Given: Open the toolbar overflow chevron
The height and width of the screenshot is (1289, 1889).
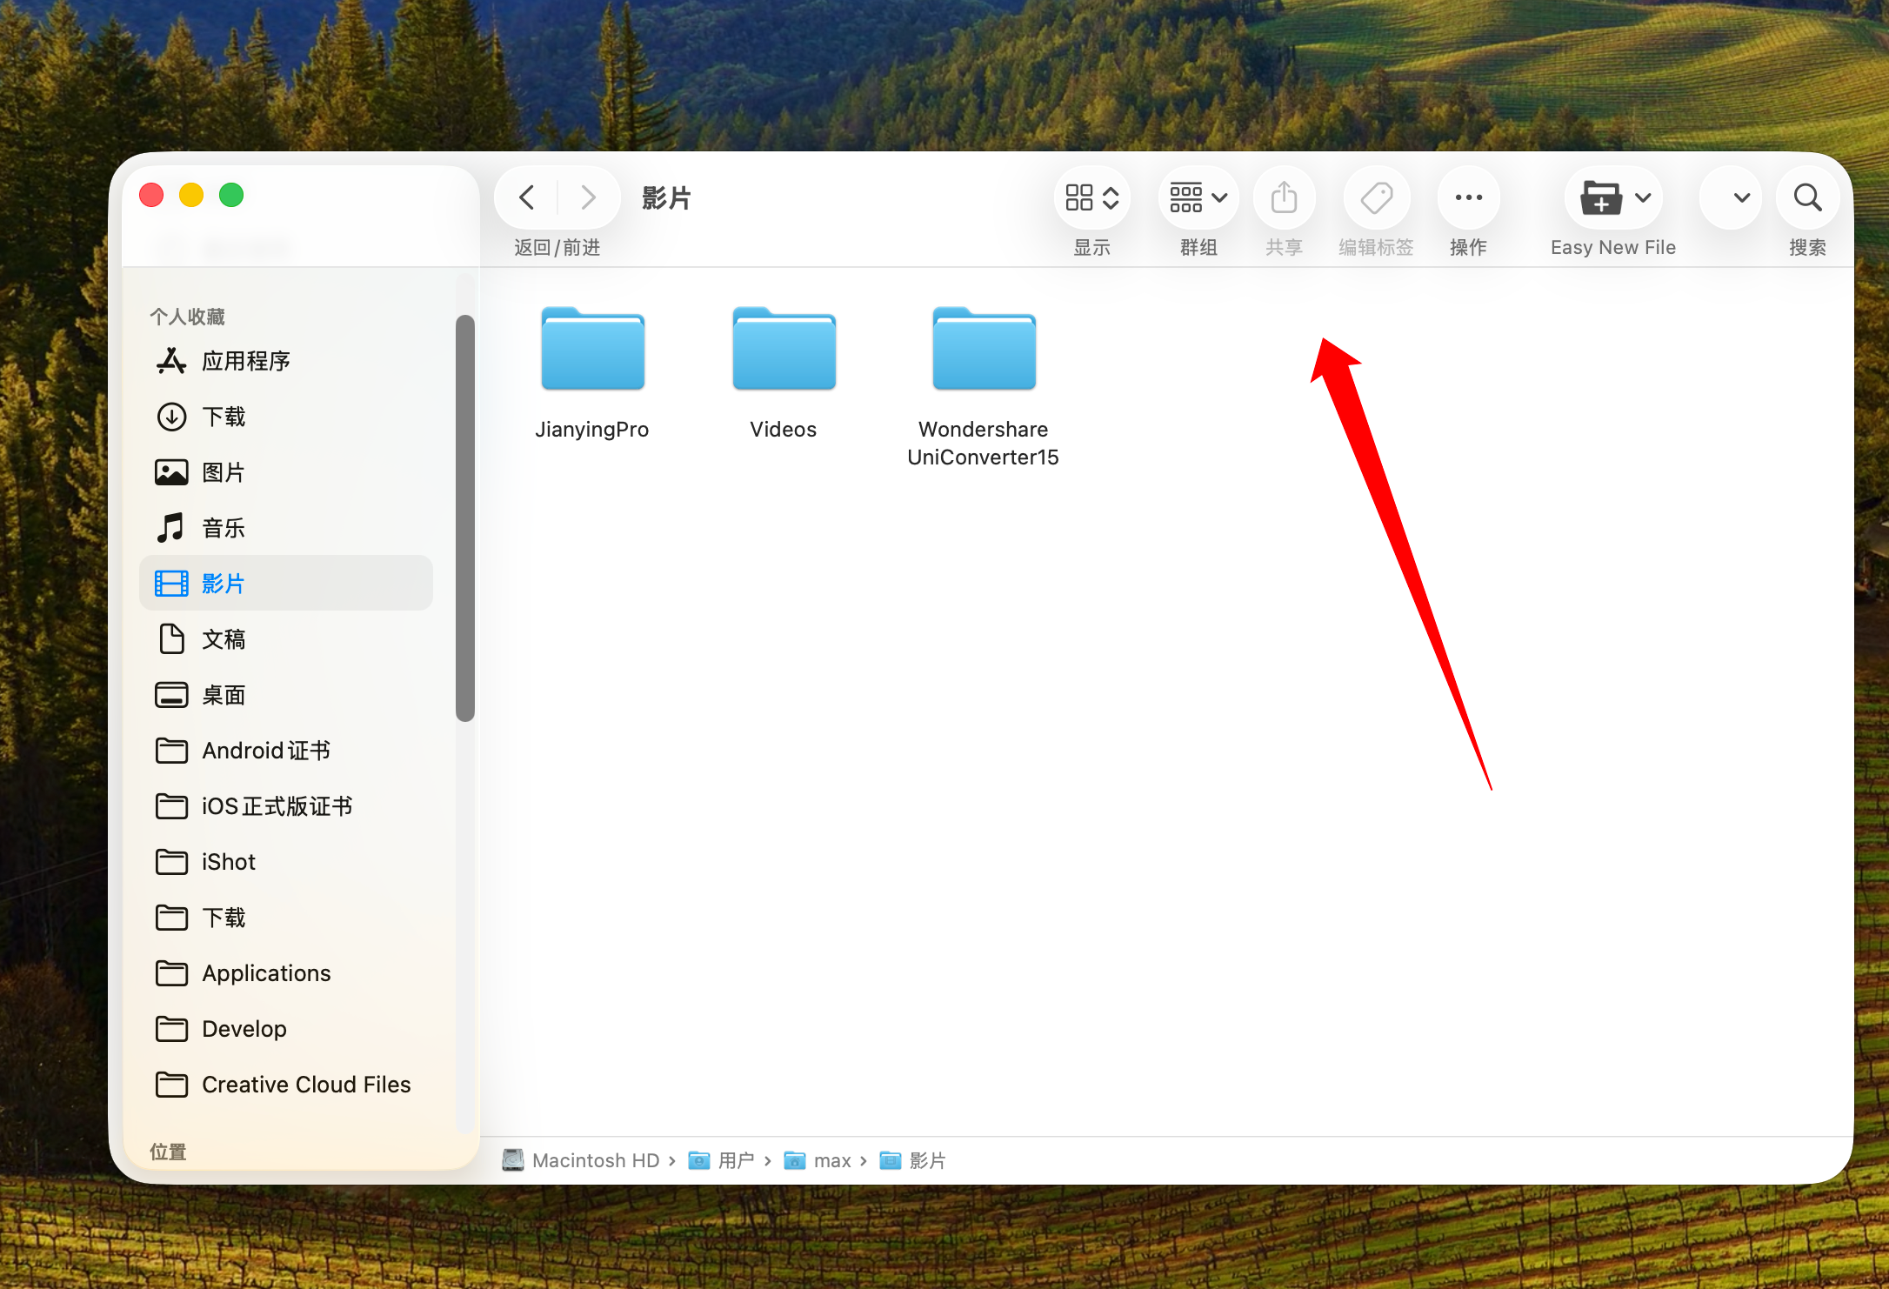Looking at the screenshot, I should pyautogui.click(x=1741, y=197).
